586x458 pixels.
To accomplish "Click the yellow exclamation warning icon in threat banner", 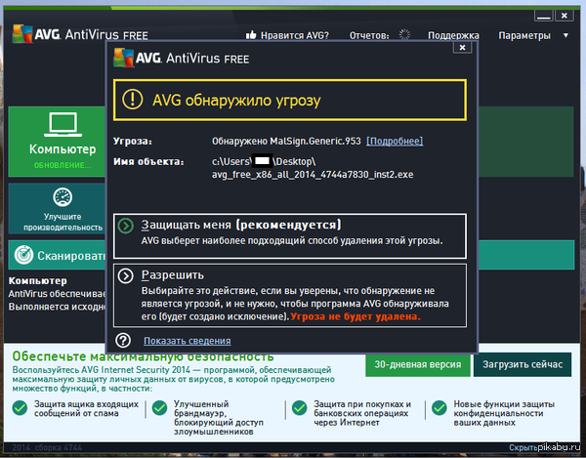I will (x=132, y=100).
